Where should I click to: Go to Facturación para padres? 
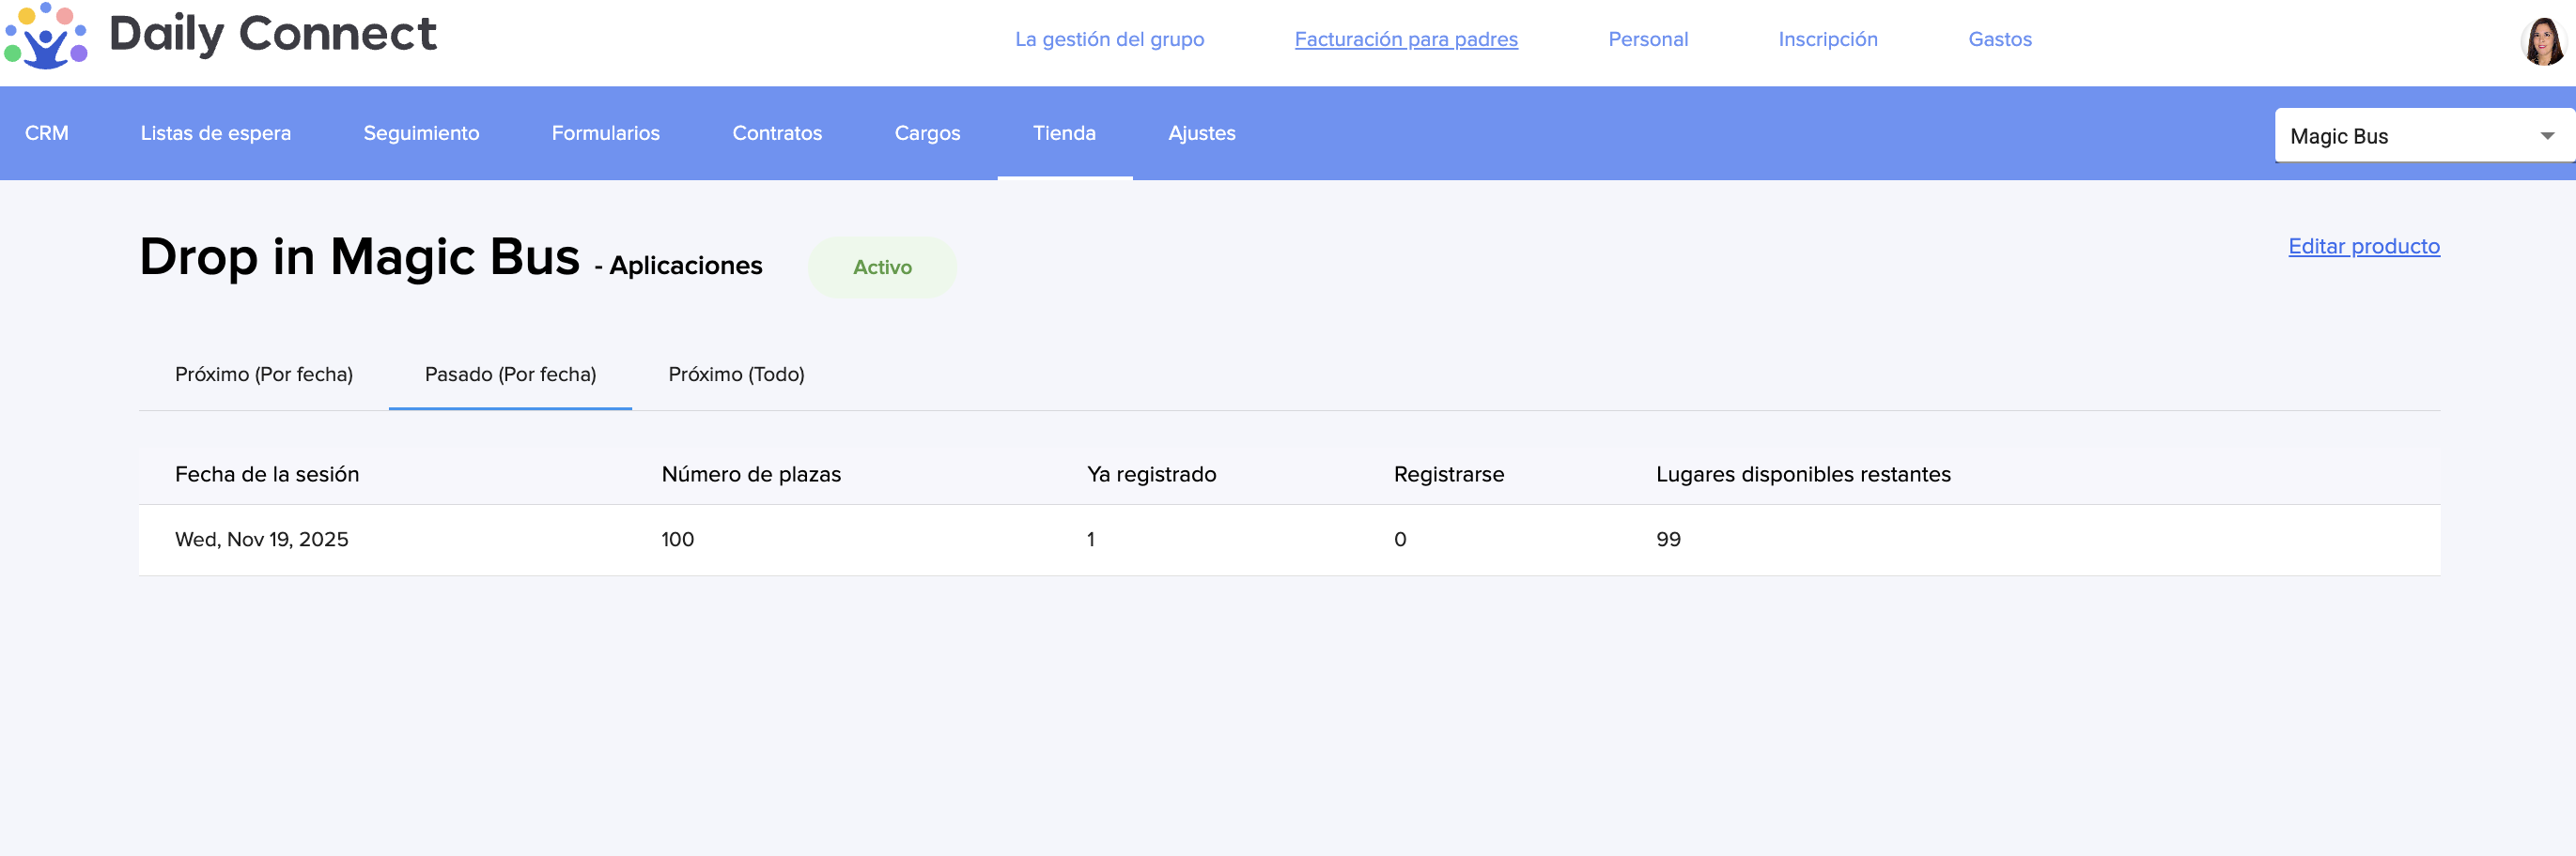click(1406, 39)
